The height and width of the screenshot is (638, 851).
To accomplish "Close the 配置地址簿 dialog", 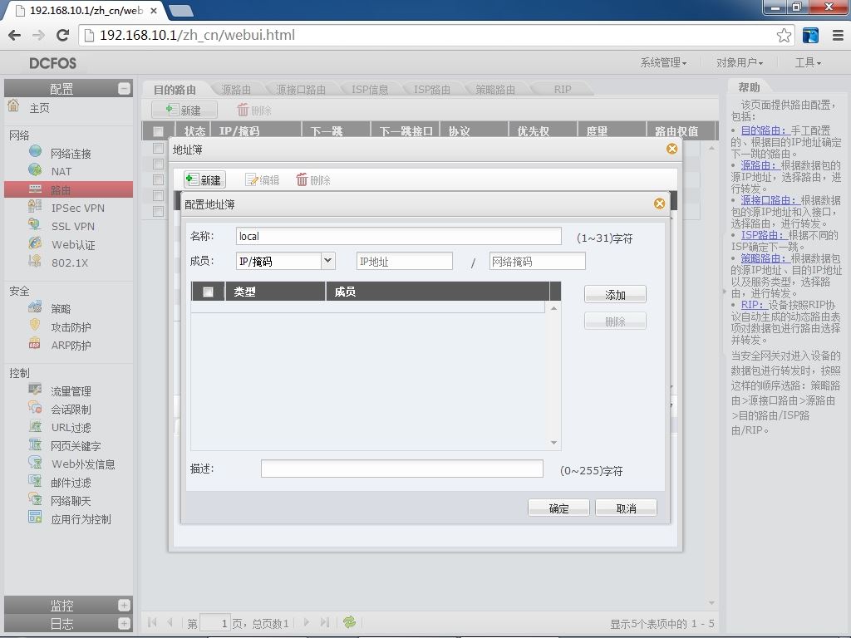I will 659,204.
